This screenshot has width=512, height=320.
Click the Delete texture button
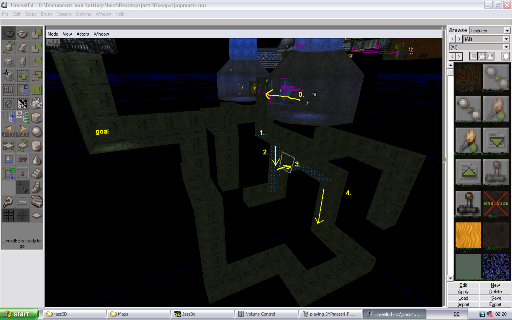pyautogui.click(x=495, y=292)
